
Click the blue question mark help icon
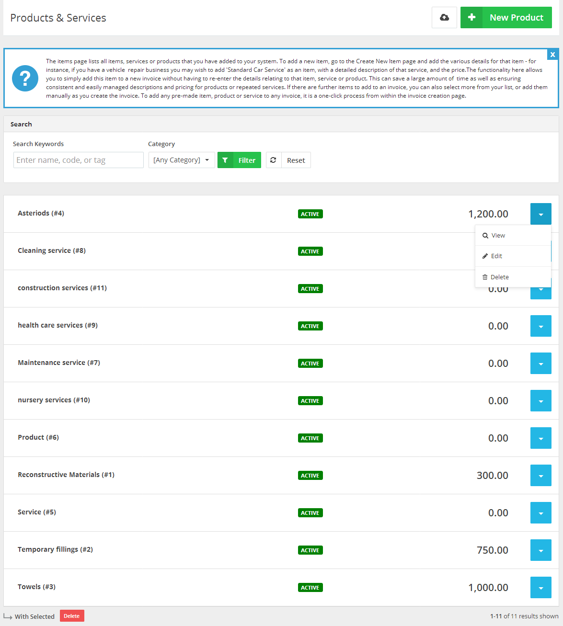pos(25,78)
